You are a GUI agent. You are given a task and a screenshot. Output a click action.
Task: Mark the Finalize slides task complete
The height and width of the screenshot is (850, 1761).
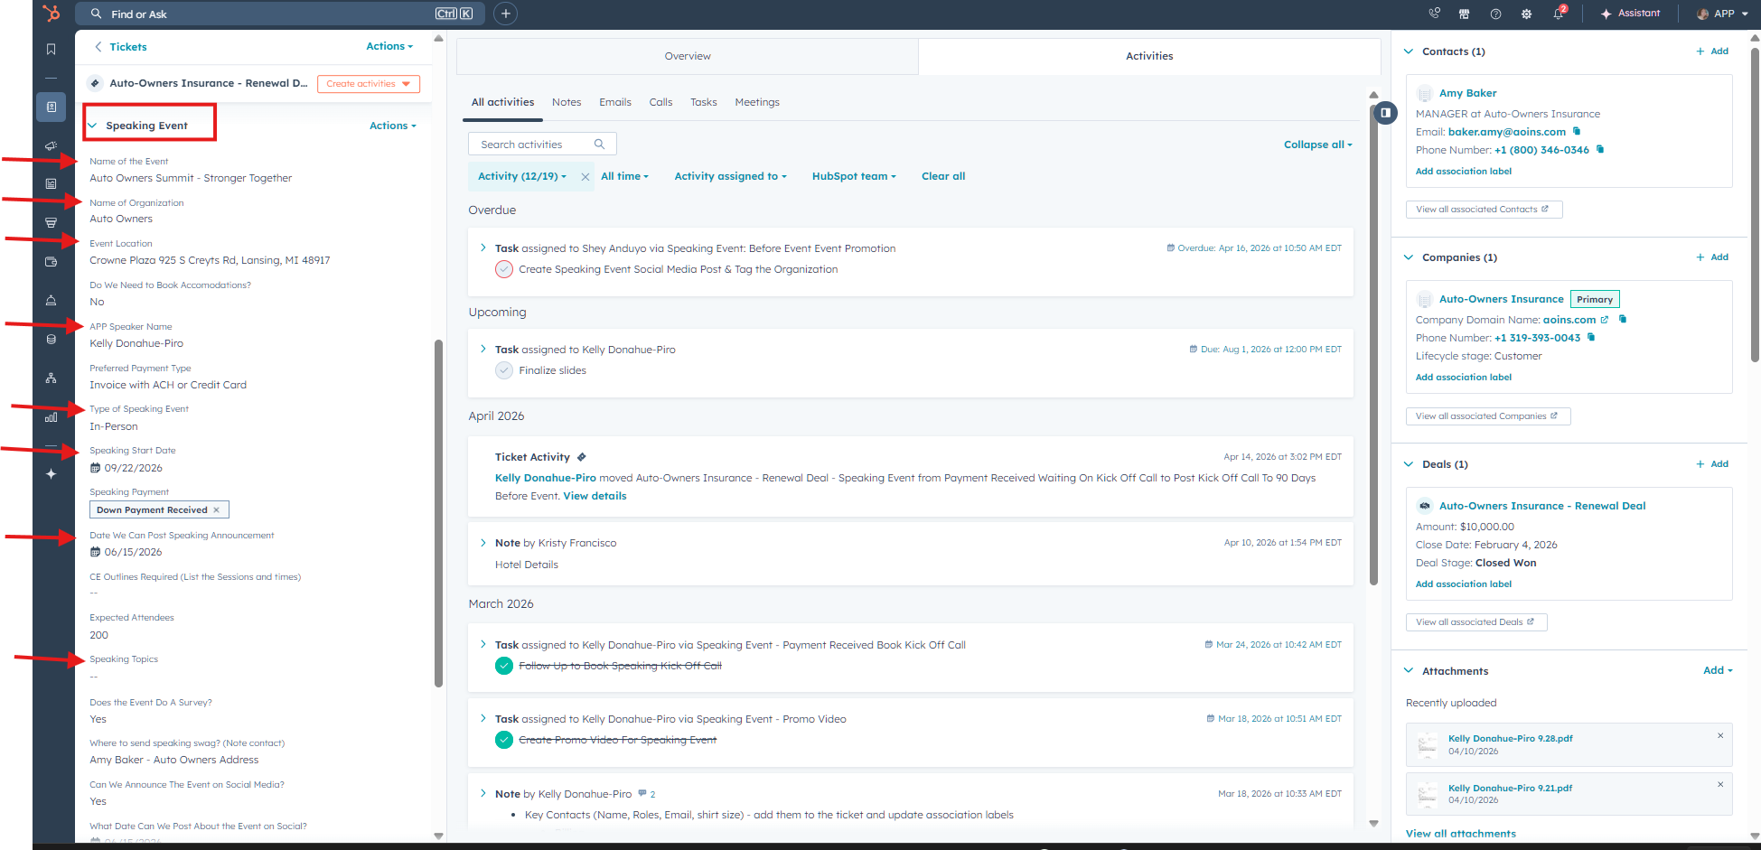(x=504, y=370)
